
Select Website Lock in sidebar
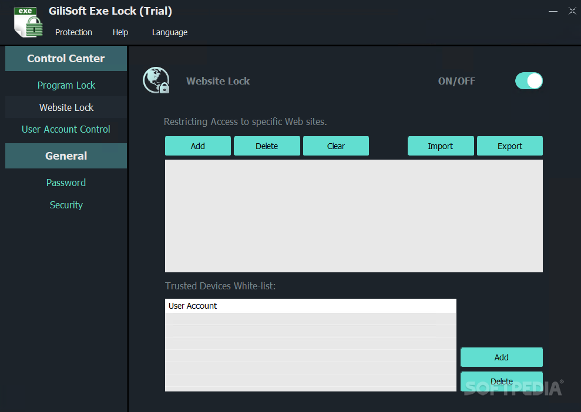pyautogui.click(x=66, y=107)
